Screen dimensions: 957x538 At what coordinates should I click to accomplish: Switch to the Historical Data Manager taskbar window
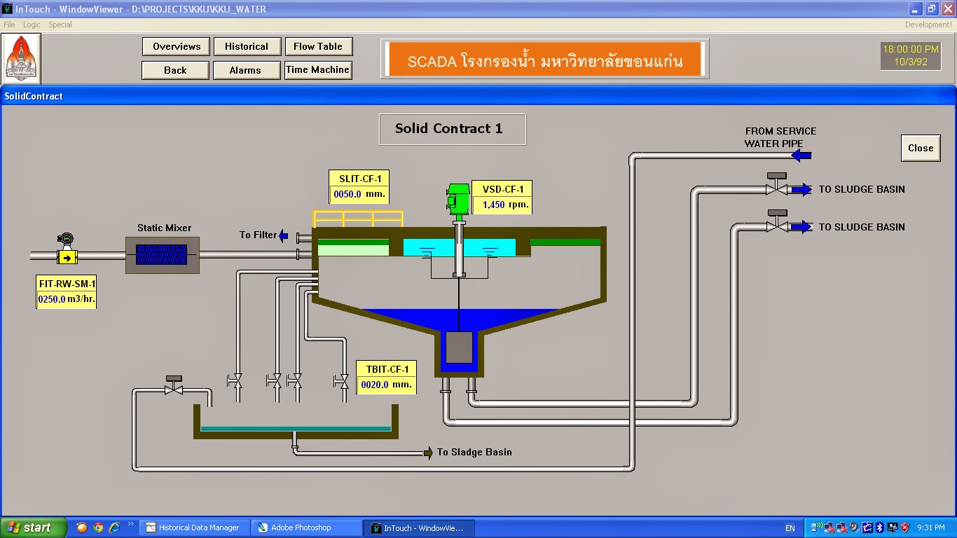click(x=195, y=527)
